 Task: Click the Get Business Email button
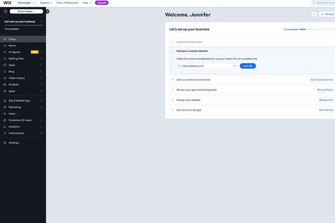321,80
